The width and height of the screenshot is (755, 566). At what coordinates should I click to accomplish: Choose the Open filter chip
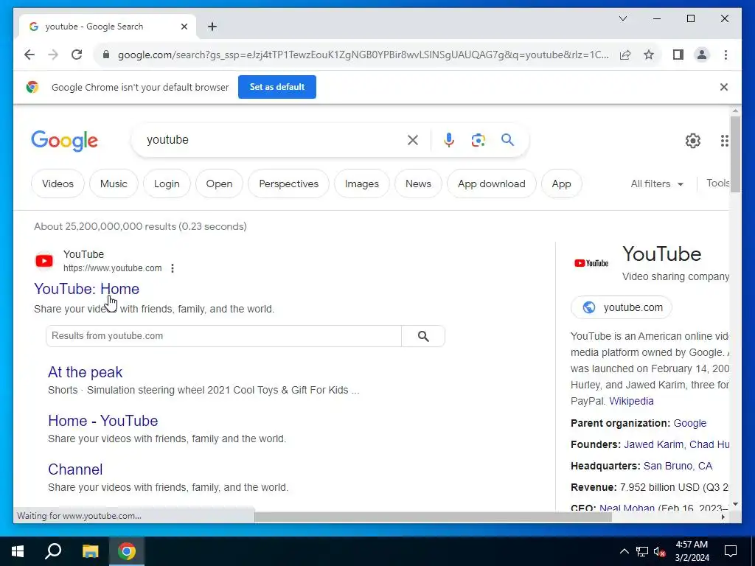coord(219,184)
